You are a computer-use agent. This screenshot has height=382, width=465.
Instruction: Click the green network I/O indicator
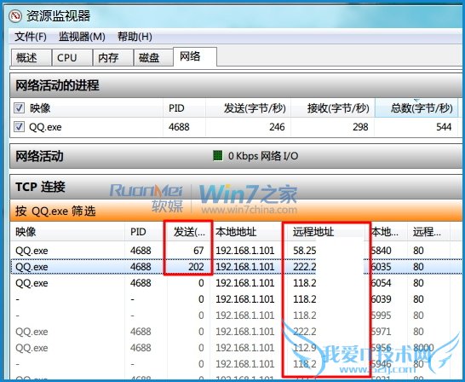pyautogui.click(x=218, y=155)
